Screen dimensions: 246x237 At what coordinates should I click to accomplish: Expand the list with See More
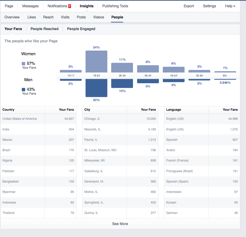coord(120,224)
